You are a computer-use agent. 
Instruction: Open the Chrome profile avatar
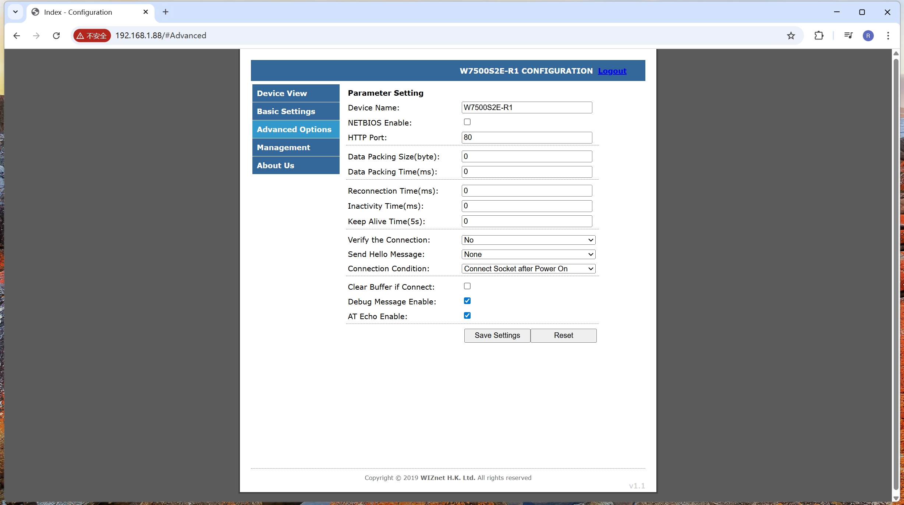click(x=868, y=36)
